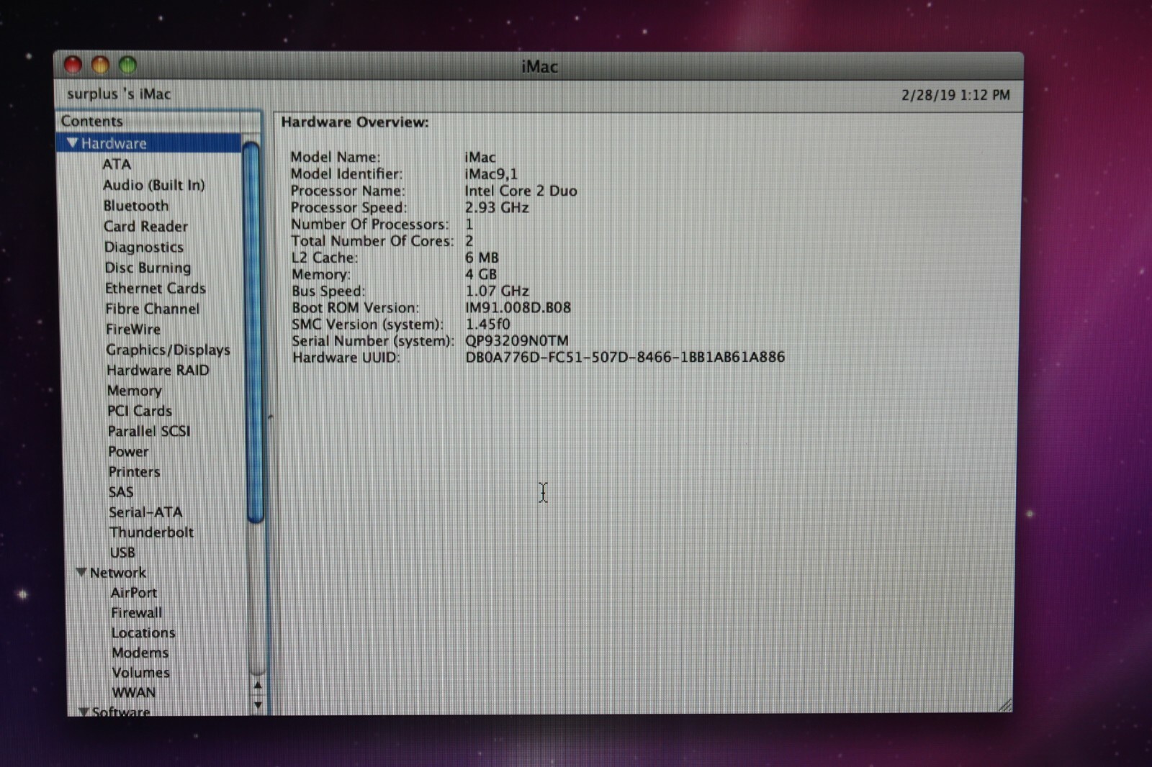This screenshot has width=1152, height=767.
Task: Select WWAN entry
Action: (134, 692)
